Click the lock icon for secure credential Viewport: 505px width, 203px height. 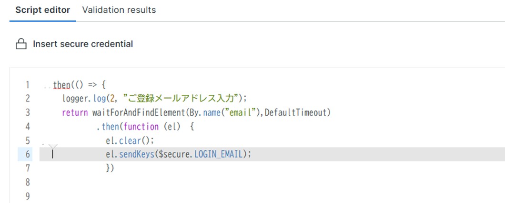[20, 44]
